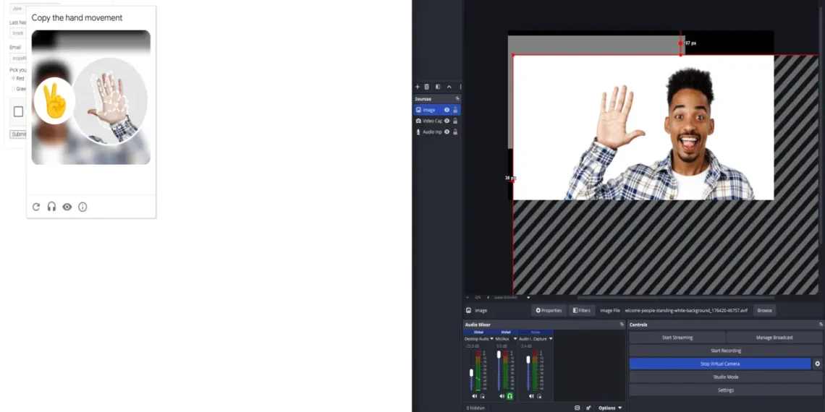Screen dimensions: 825x412
Task: Mute Mic/Aux with speaker icon
Action: coord(502,396)
